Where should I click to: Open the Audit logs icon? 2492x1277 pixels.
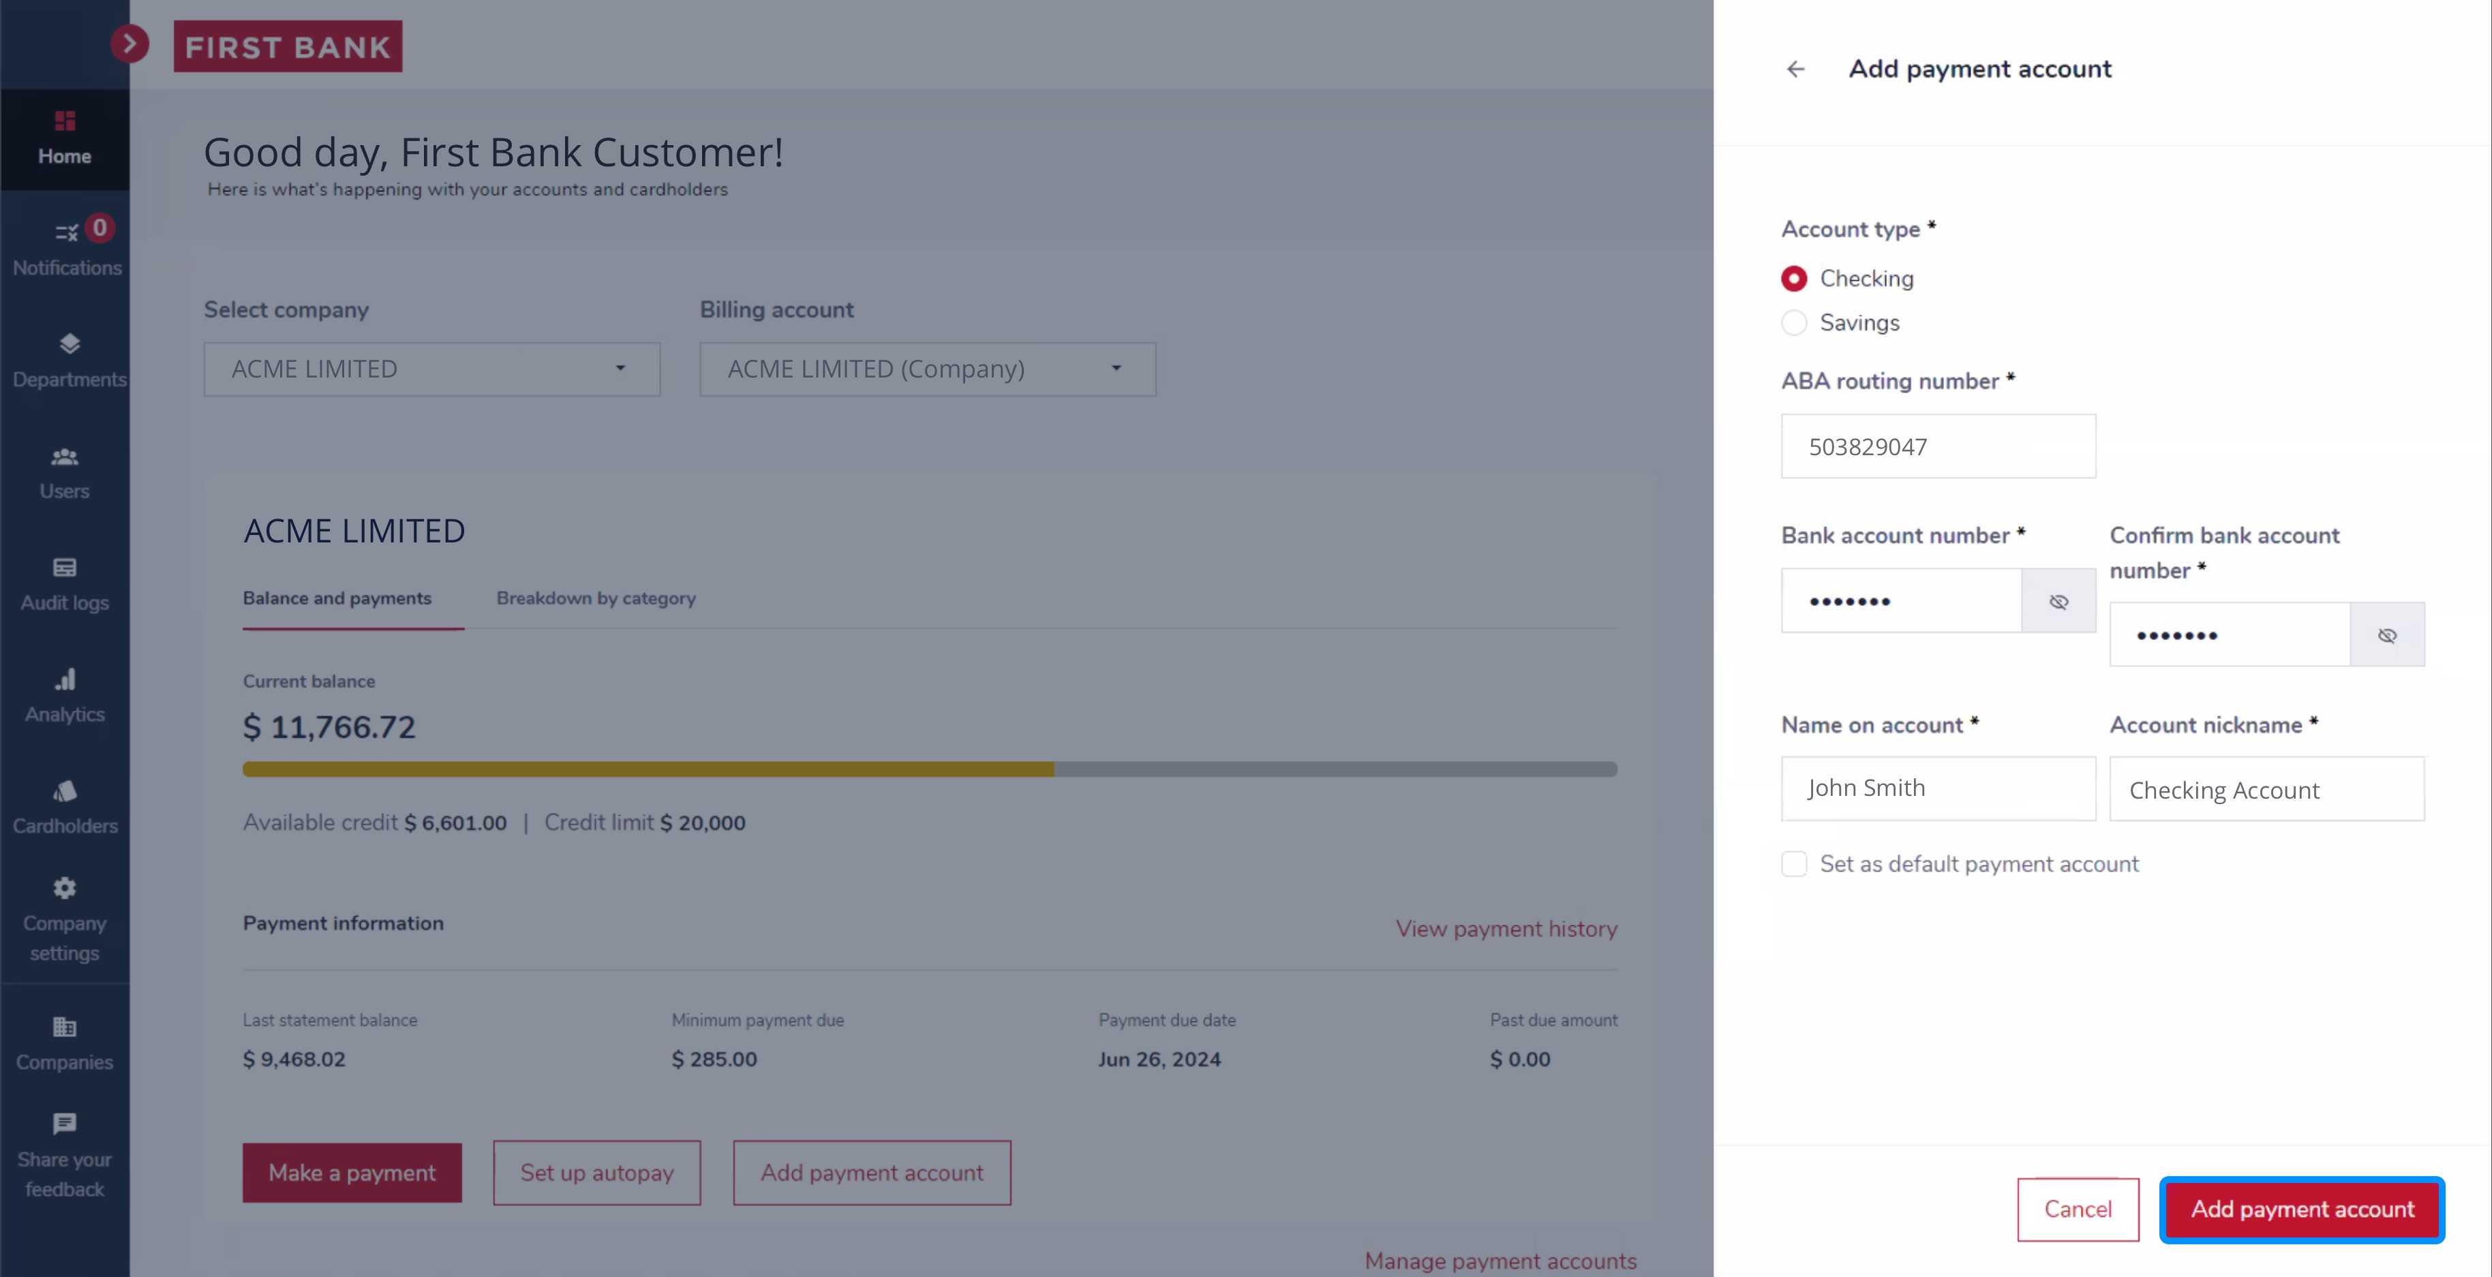[65, 567]
